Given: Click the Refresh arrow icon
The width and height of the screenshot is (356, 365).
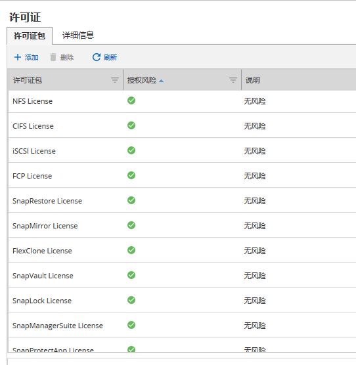Looking at the screenshot, I should (97, 57).
